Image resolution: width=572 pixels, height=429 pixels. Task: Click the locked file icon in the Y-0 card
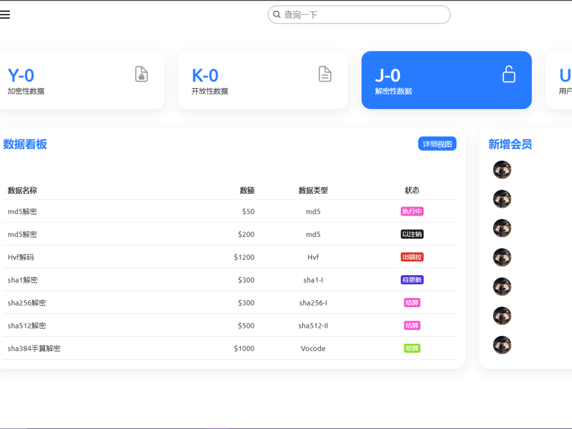[141, 74]
